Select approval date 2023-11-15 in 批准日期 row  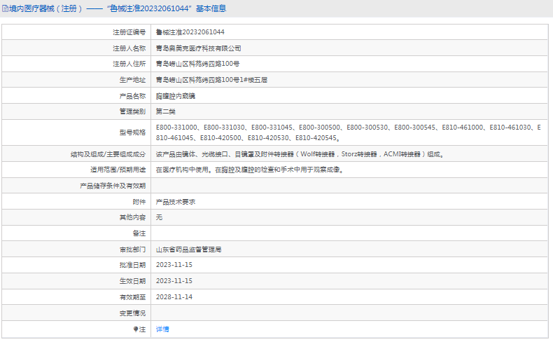(x=174, y=265)
